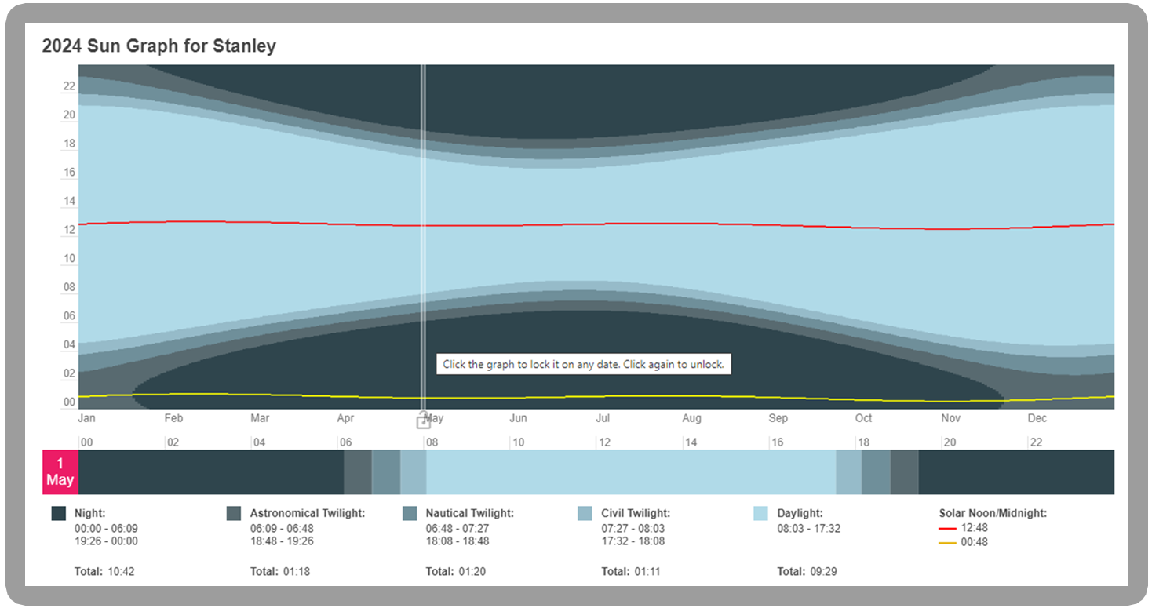Click the 12 hour label on graph axis
The height and width of the screenshot is (608, 1152).
pyautogui.click(x=69, y=230)
